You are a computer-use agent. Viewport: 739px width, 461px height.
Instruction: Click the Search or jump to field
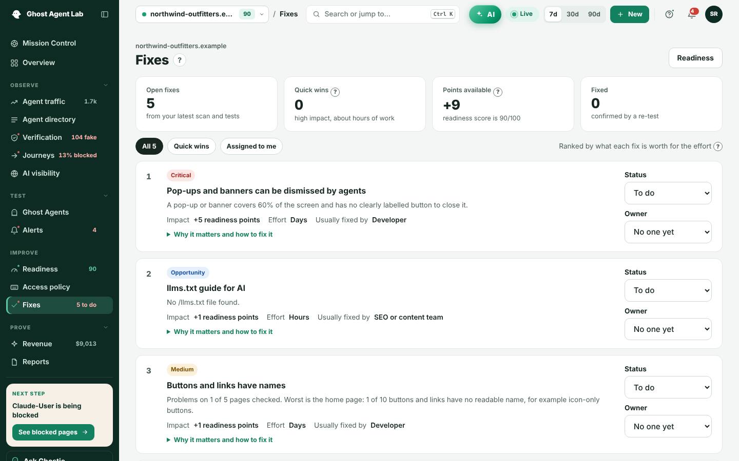pyautogui.click(x=383, y=14)
